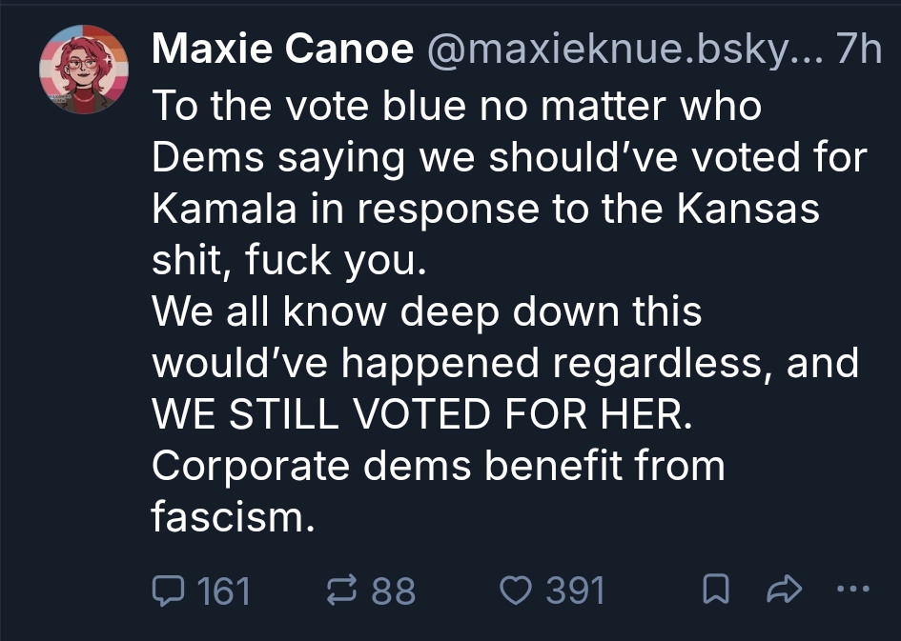This screenshot has height=641, width=901.
Task: Click the line "Dems saying we should've voted for"
Action: pos(510,157)
